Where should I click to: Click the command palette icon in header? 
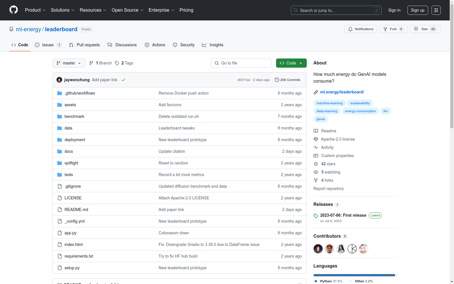(436, 10)
